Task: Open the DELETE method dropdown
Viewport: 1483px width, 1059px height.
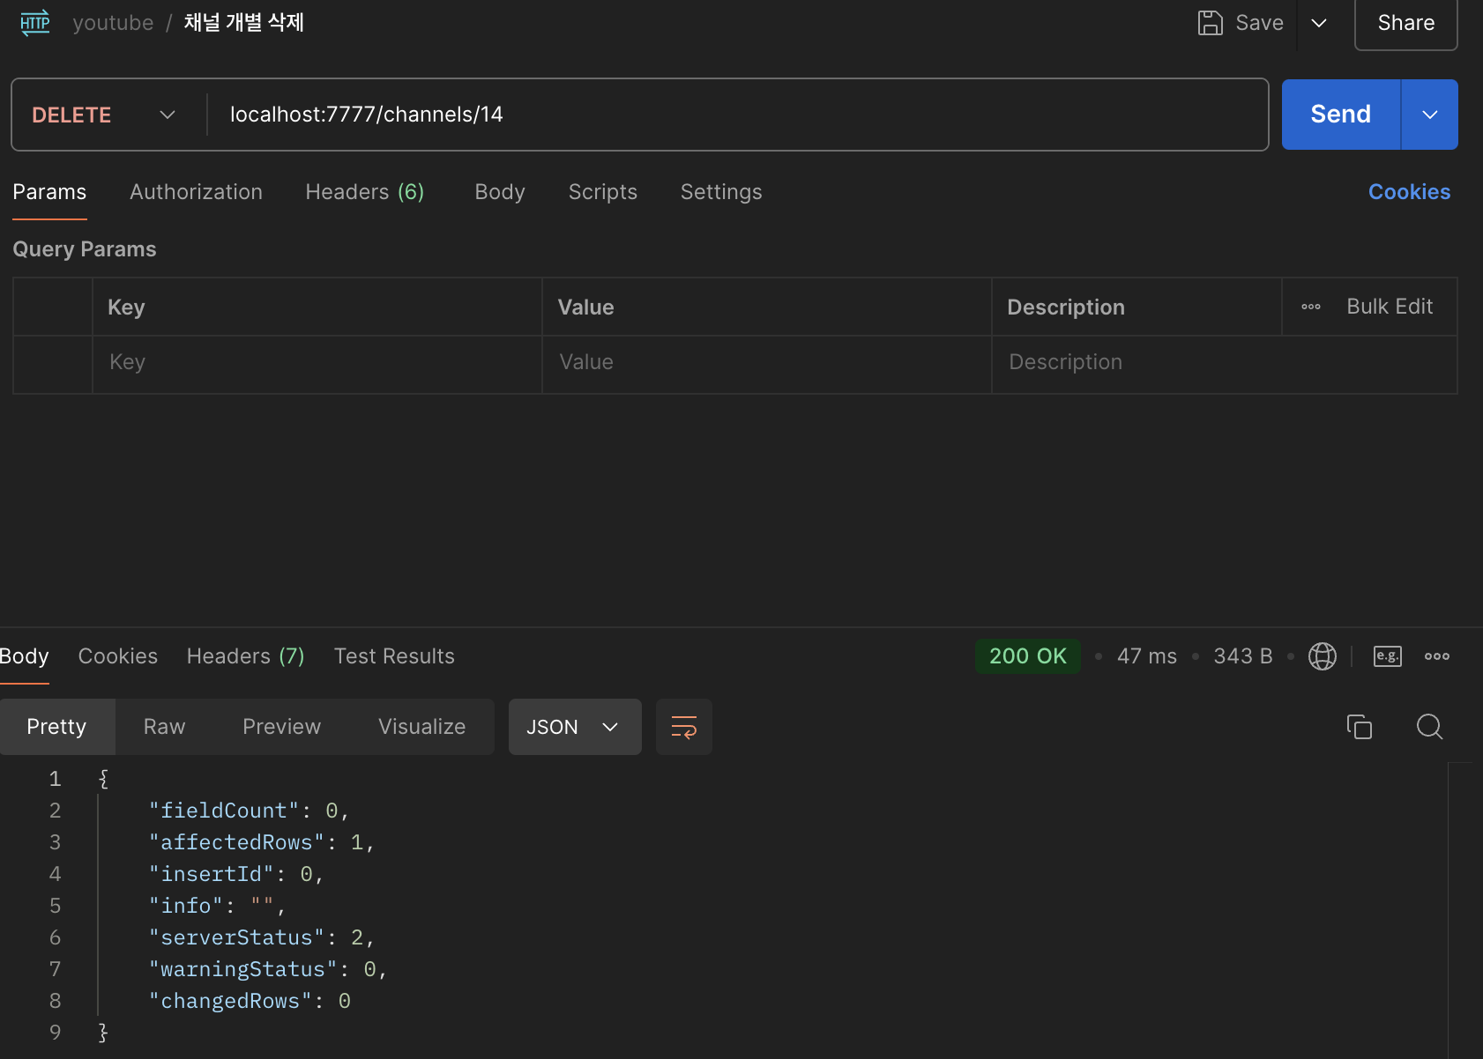Action: click(x=104, y=115)
